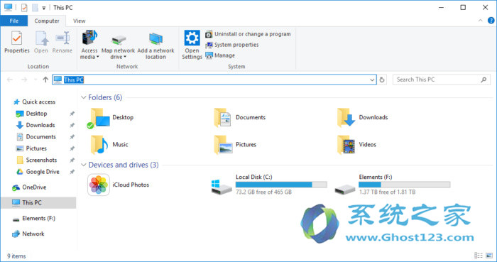Viewport: 497px width, 262px height.
Task: Switch to details view in status bar
Action: 479,256
